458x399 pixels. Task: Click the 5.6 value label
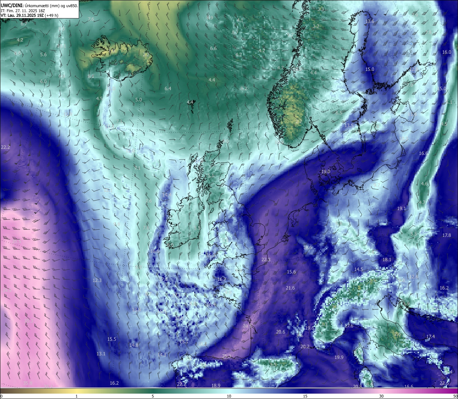click(43, 55)
